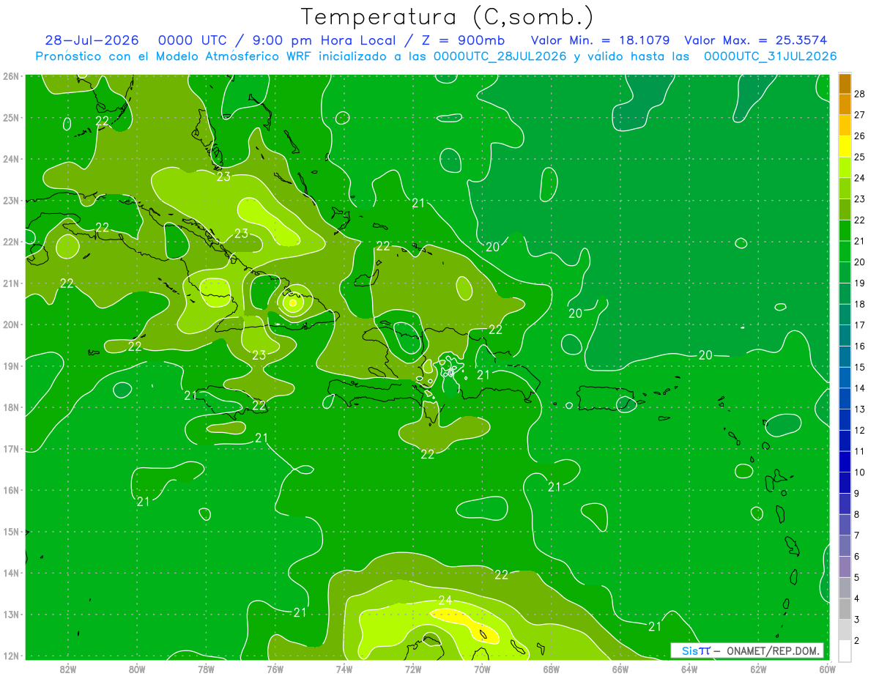
Task: Click colorbar tick label '10'
Action: click(x=859, y=472)
